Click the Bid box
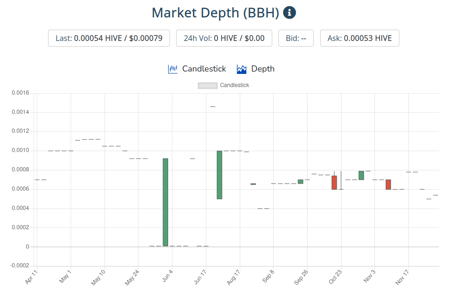 point(296,38)
